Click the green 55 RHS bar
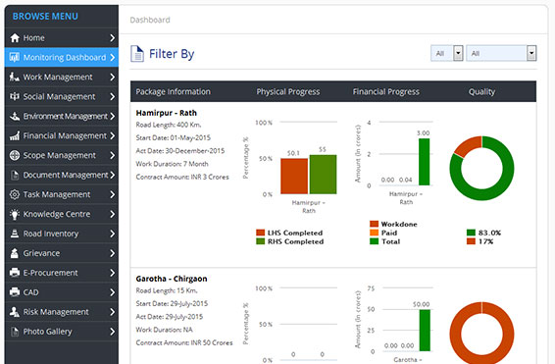This screenshot has height=364, width=555. click(x=324, y=175)
